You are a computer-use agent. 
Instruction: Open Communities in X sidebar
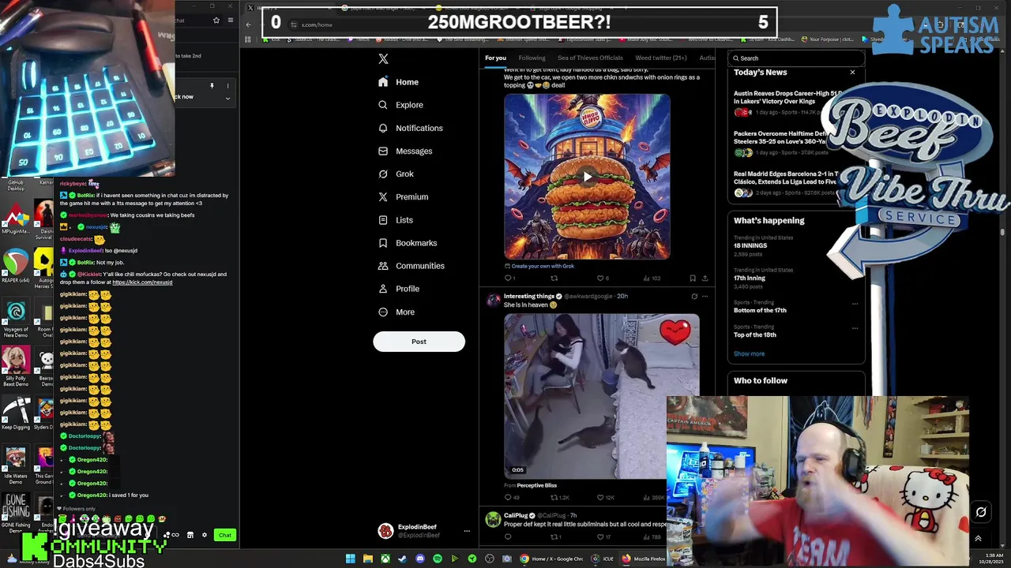(x=411, y=266)
